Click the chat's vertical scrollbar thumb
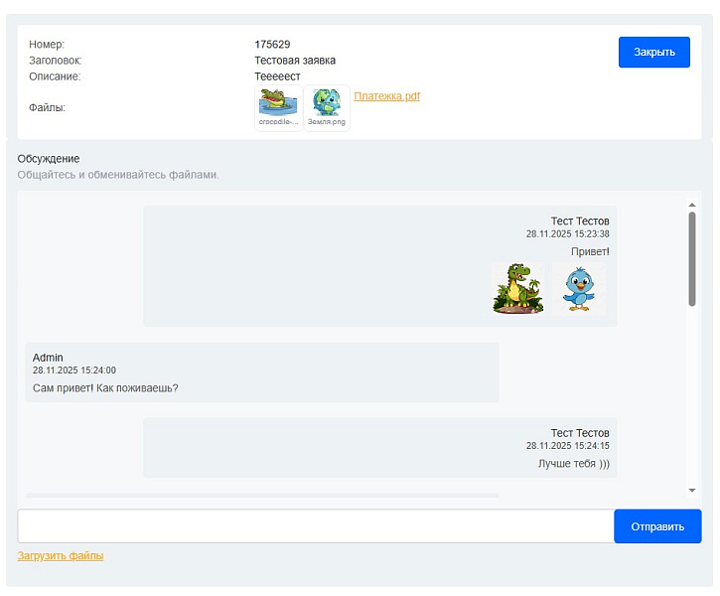 (x=692, y=258)
